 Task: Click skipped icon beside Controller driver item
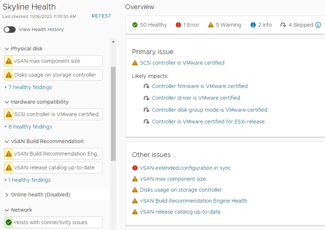tap(147, 98)
